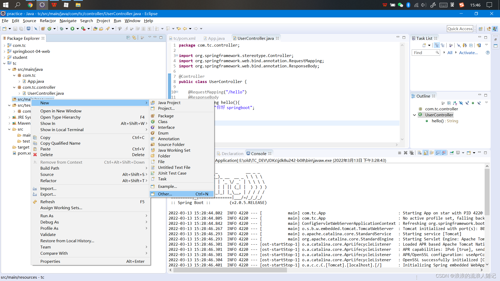The width and height of the screenshot is (500, 281).
Task: Toggle Hide Fields in Outline toolbar
Action: (x=461, y=103)
